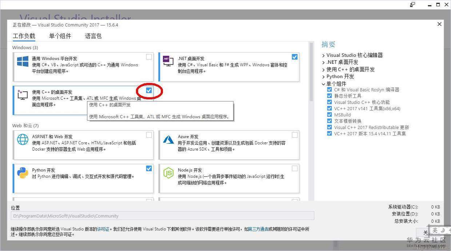Click the .NET desktop development icon

point(168,61)
